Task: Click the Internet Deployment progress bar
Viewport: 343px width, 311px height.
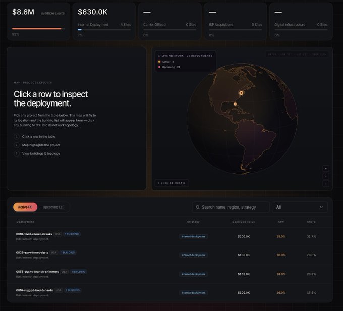Action: point(104,30)
